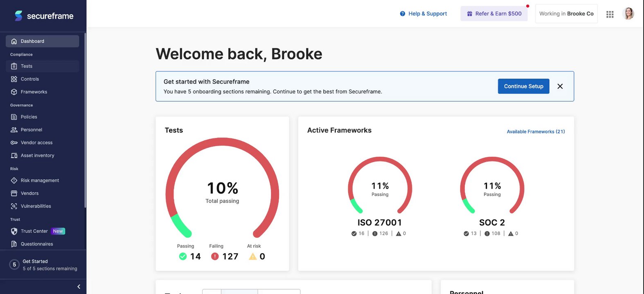Click the Risk management diamond icon

pos(14,180)
